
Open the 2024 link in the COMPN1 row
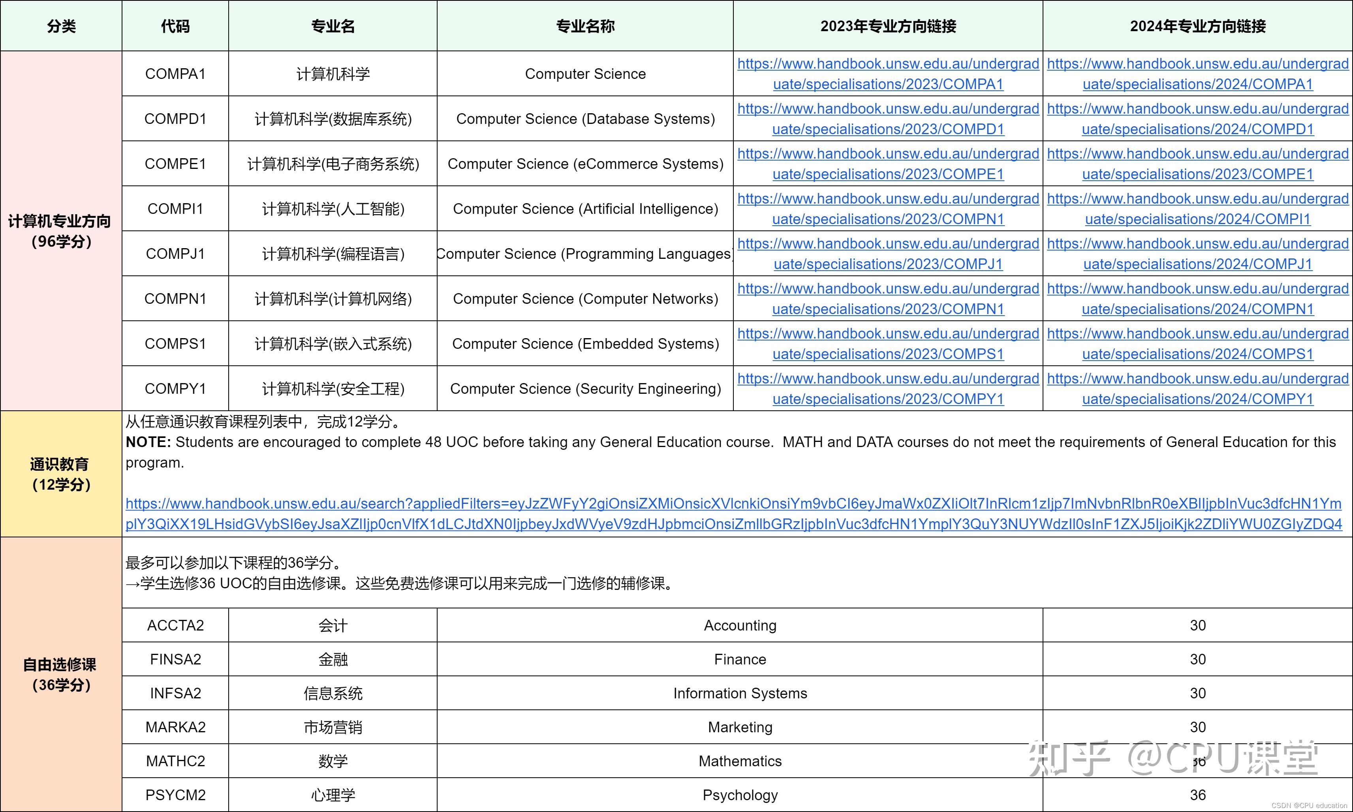[1197, 298]
